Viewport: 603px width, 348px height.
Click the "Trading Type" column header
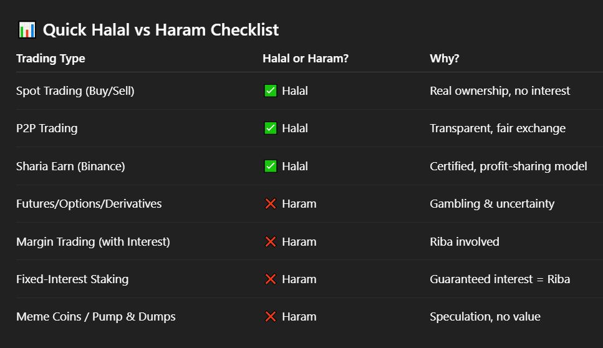tap(51, 59)
